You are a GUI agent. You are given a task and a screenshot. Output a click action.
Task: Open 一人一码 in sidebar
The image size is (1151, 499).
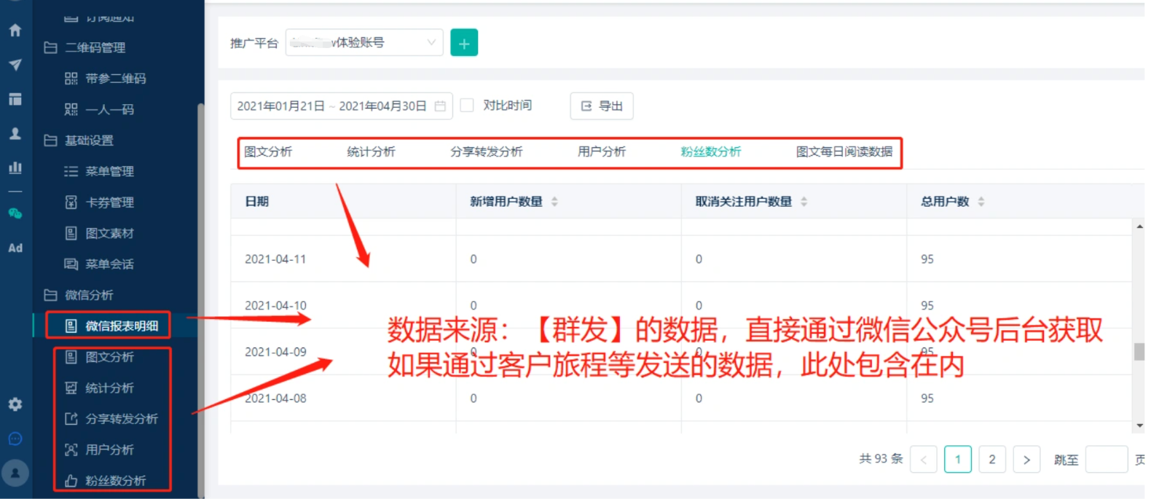(99, 109)
